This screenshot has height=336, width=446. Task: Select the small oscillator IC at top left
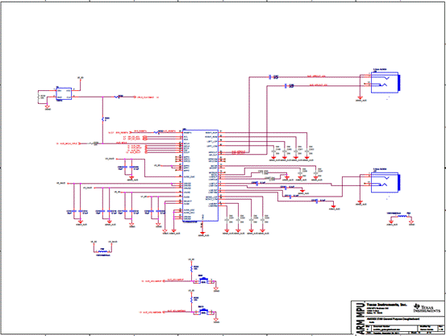64,94
